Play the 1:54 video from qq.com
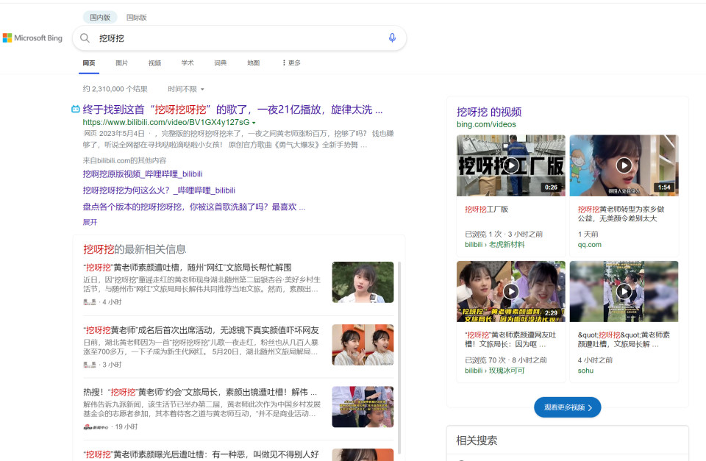 (624, 165)
